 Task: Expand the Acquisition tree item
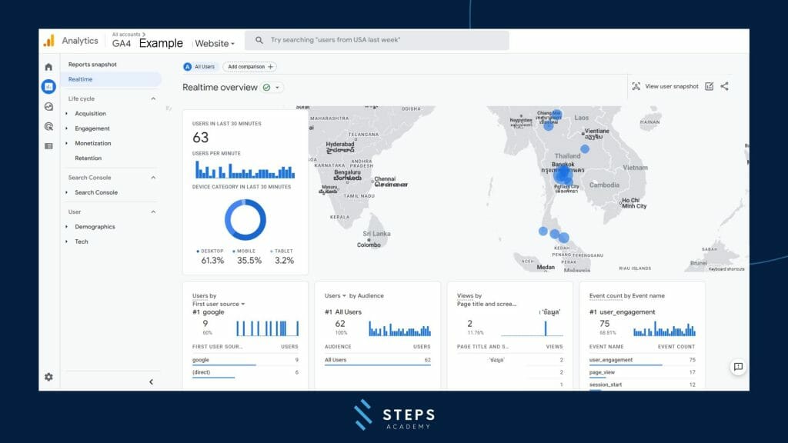(x=92, y=113)
